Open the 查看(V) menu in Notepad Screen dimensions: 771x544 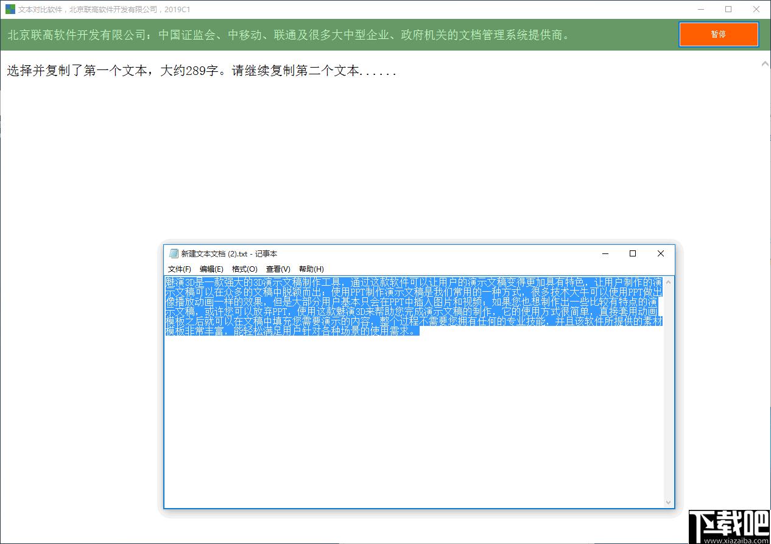(x=278, y=269)
